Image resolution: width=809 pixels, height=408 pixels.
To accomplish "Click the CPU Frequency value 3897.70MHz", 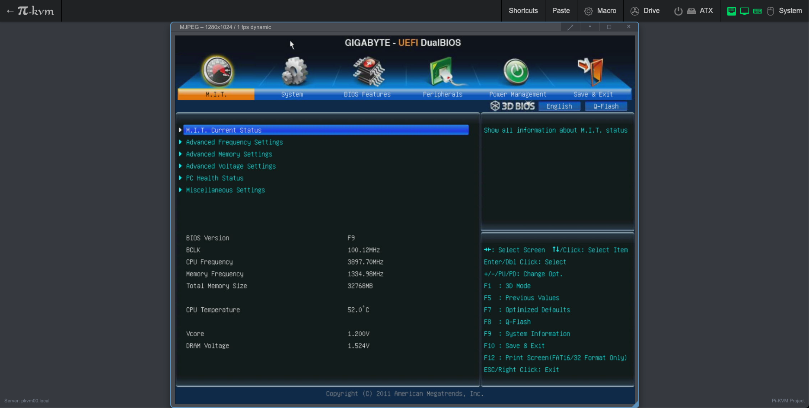I will (366, 262).
